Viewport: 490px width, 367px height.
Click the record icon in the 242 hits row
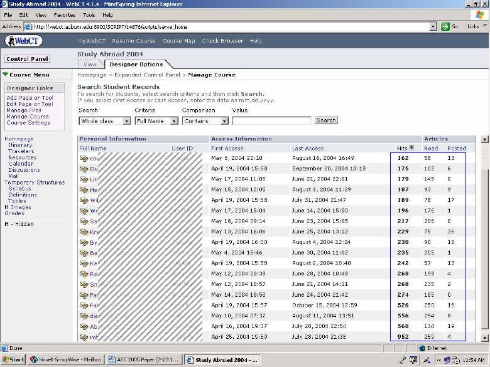coord(84,263)
